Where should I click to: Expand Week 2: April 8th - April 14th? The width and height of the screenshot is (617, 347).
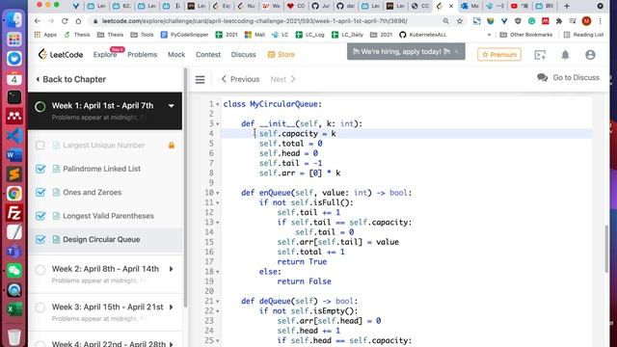coord(172,269)
